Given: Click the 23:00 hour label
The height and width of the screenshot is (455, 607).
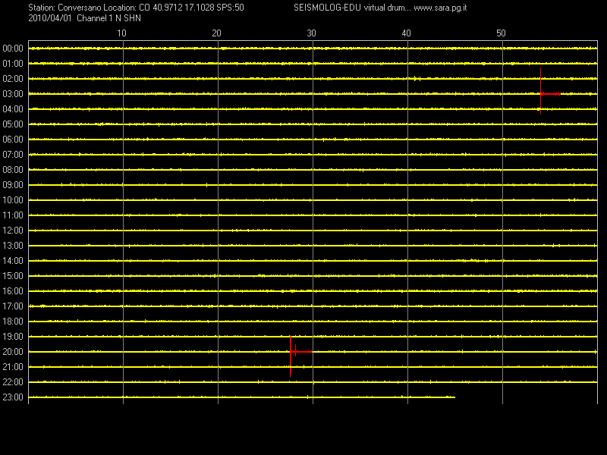Looking at the screenshot, I should [x=13, y=397].
